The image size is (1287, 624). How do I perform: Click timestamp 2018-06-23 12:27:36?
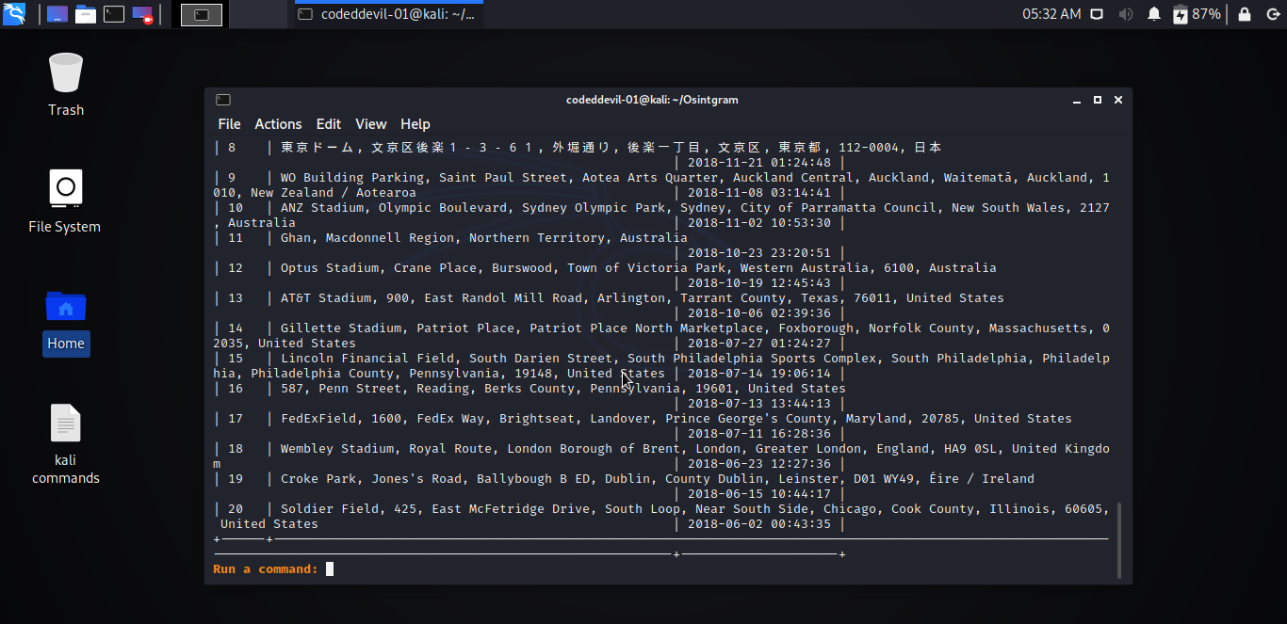click(x=759, y=463)
